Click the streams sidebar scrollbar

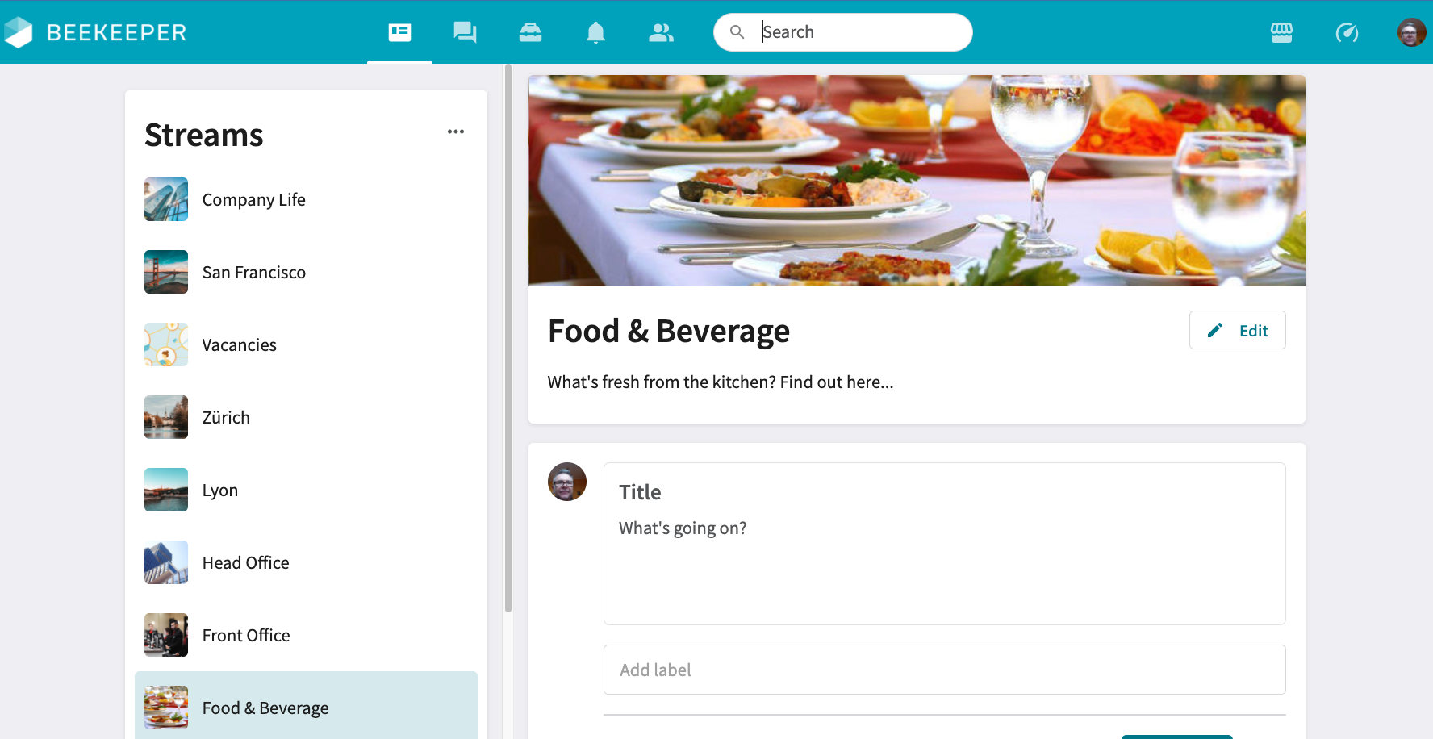[x=508, y=339]
